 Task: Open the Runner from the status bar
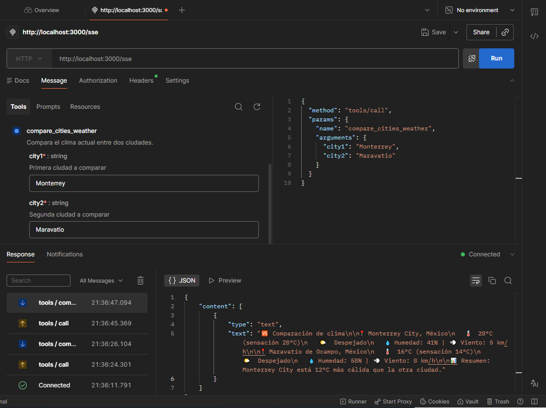[353, 401]
